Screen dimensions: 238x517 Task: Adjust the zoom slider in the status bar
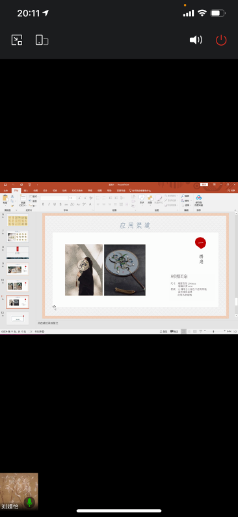point(213,332)
